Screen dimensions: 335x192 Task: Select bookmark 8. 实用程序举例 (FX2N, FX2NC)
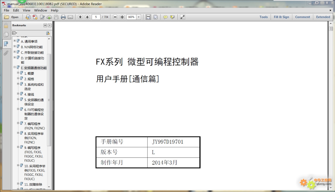click(x=34, y=138)
